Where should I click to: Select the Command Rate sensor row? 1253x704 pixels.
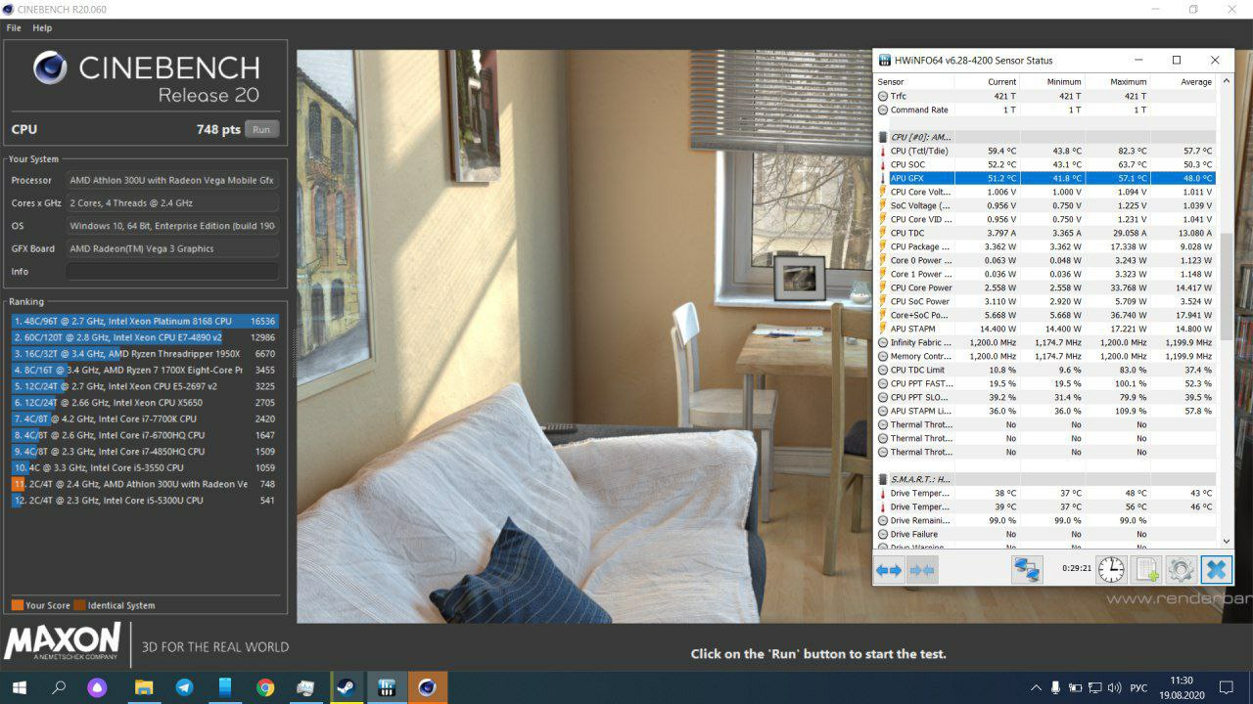point(1045,110)
